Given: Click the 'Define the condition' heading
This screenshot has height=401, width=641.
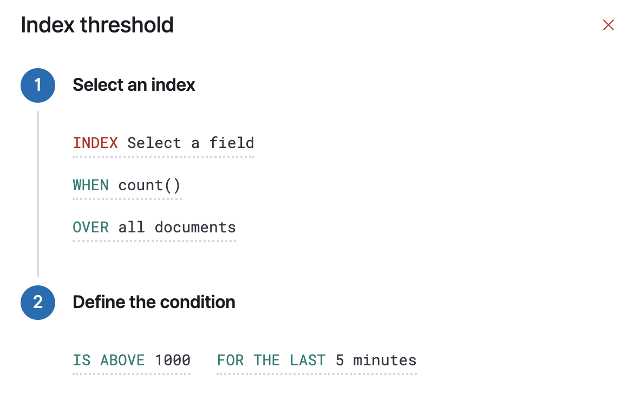Looking at the screenshot, I should 154,302.
